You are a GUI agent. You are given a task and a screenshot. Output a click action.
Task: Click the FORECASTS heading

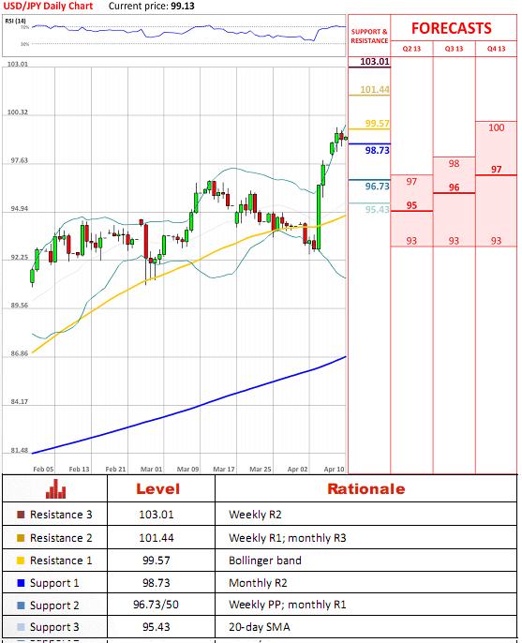[x=452, y=28]
